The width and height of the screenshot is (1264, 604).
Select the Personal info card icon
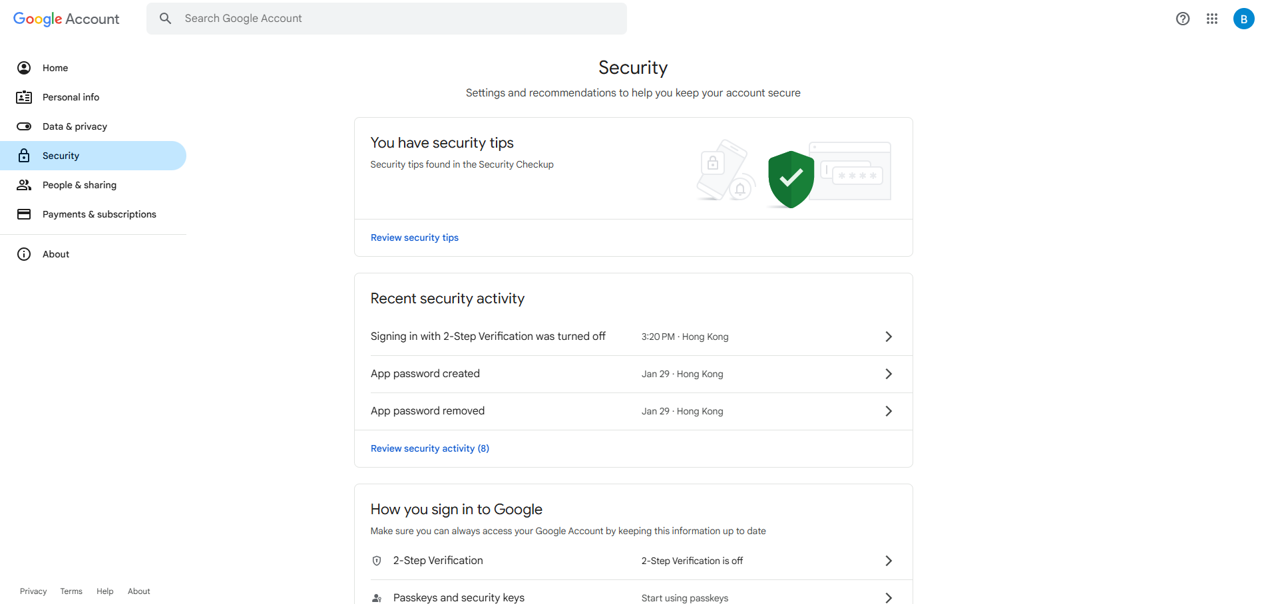point(24,97)
